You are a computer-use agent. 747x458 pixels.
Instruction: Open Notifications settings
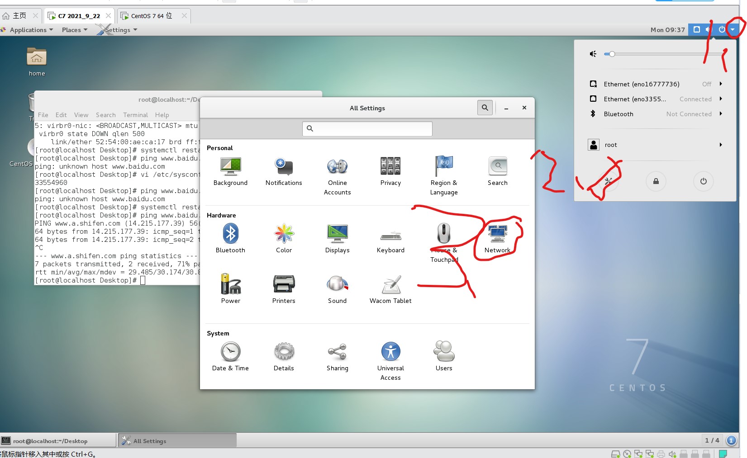(284, 172)
